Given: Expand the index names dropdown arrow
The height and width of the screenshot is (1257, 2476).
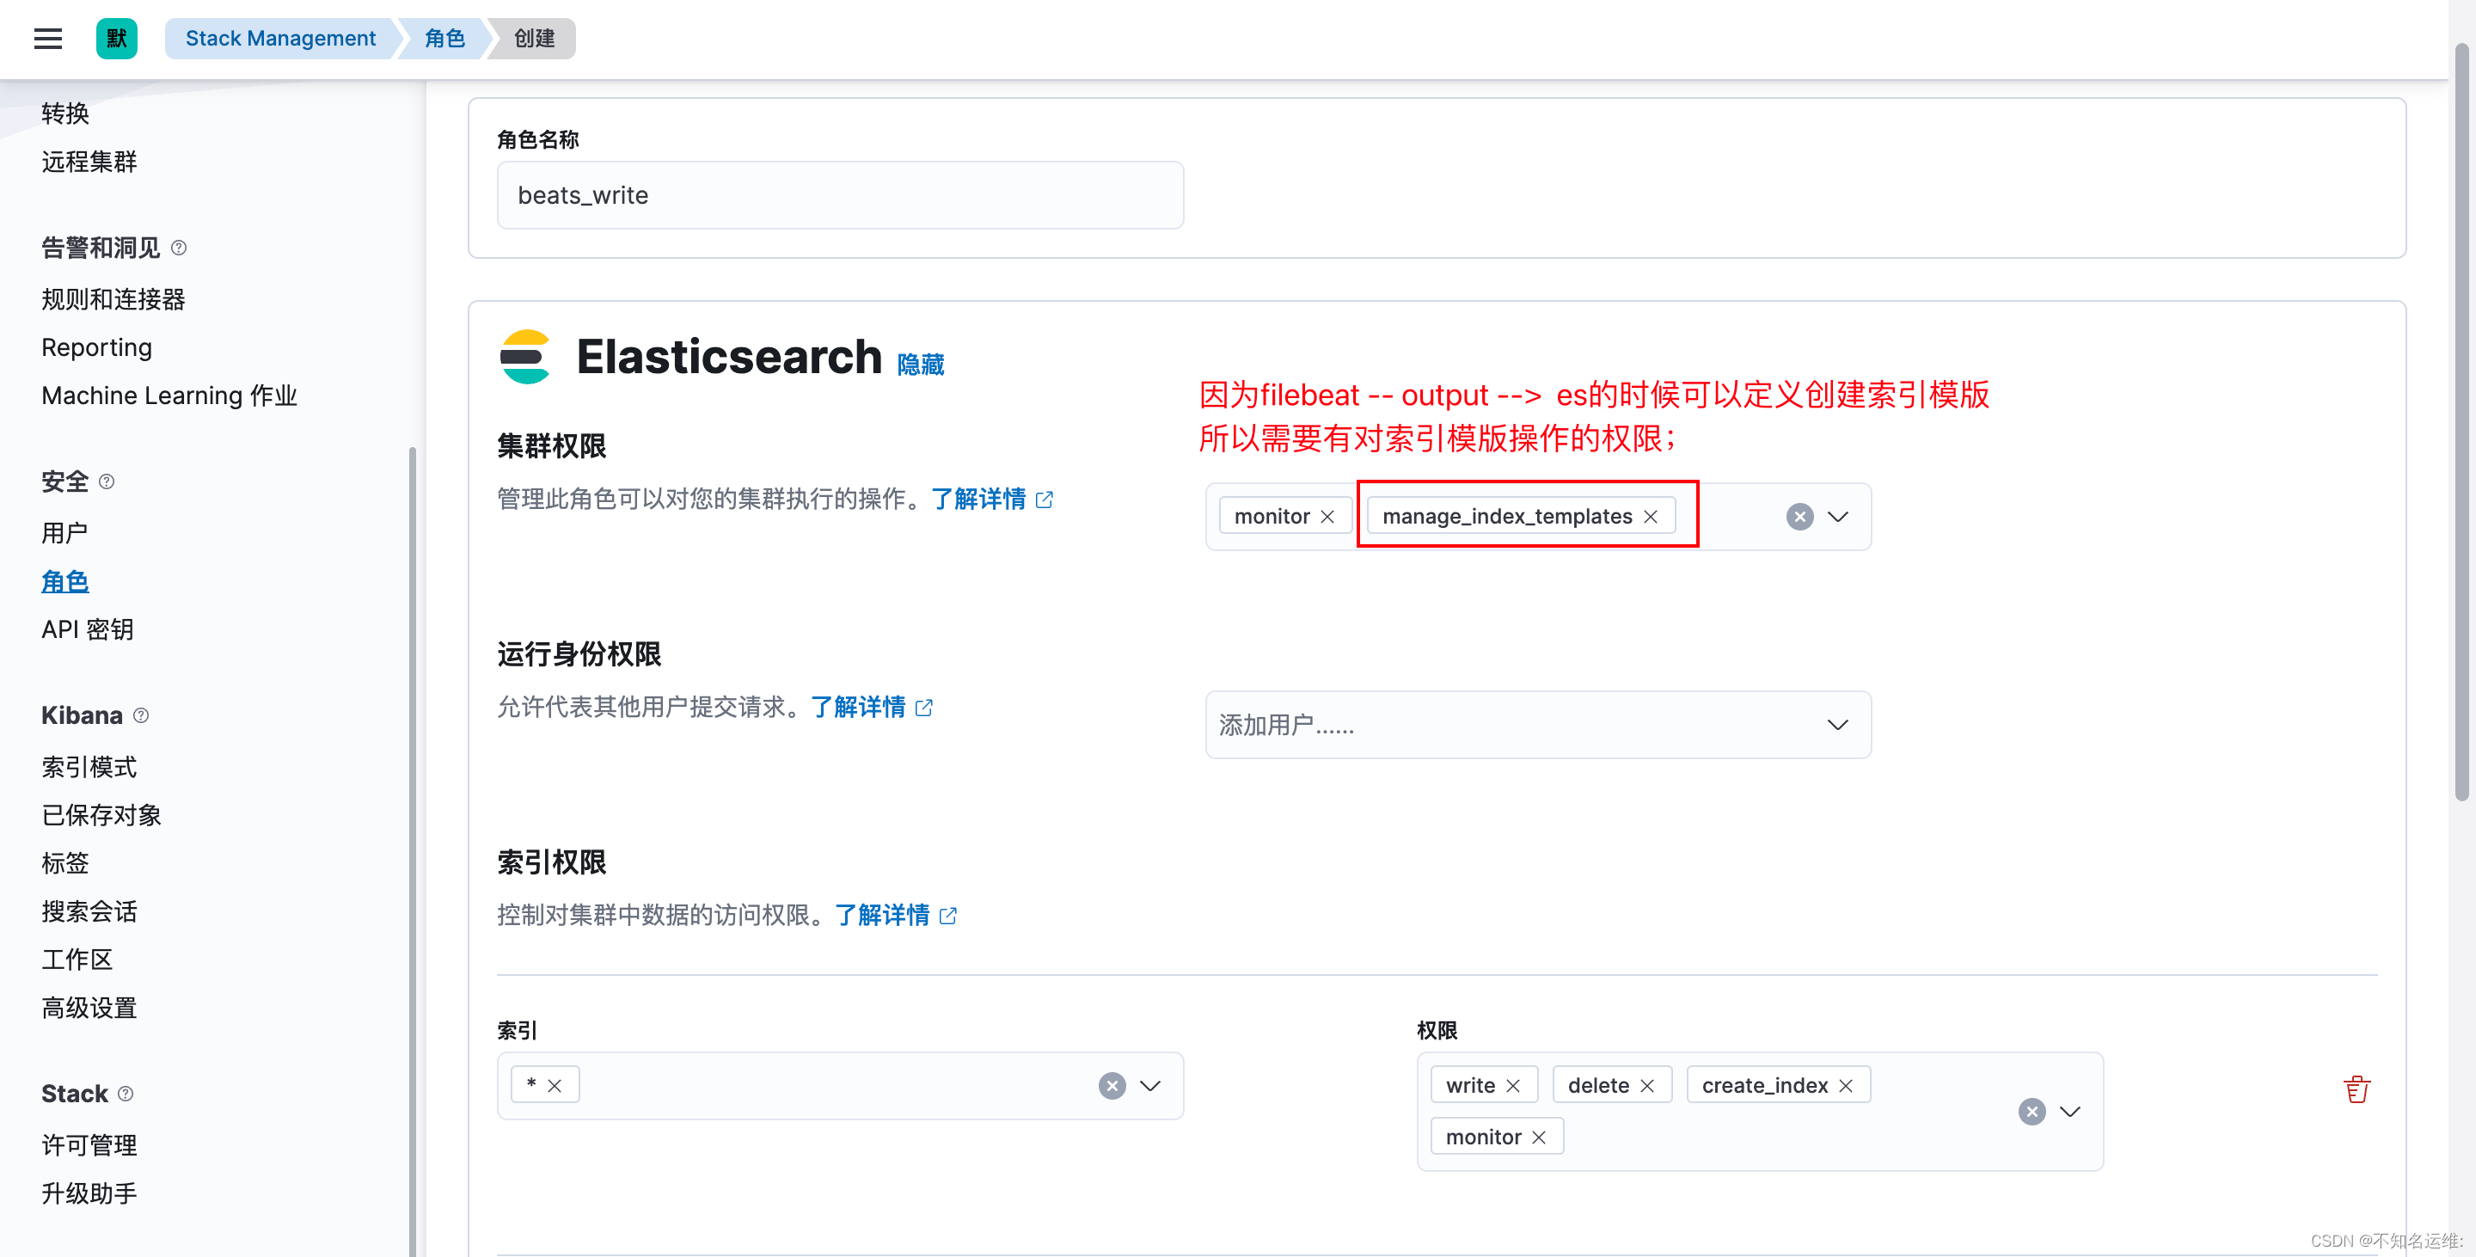Looking at the screenshot, I should click(1150, 1085).
